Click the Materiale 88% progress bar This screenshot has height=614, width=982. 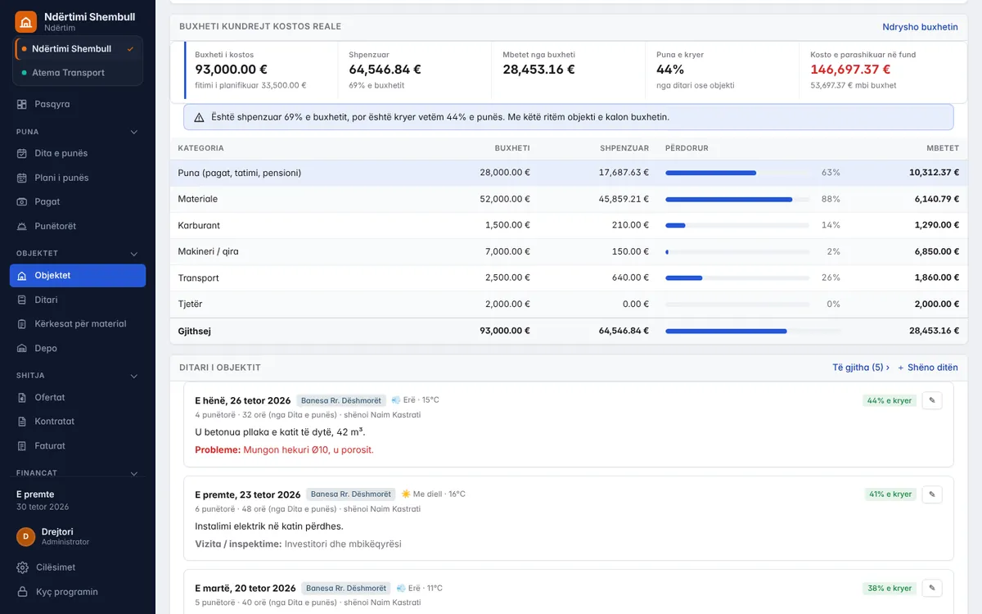coord(737,199)
